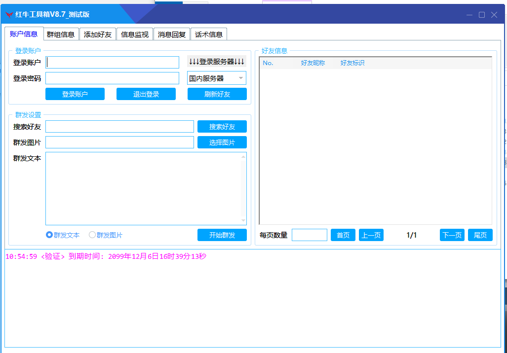Focus the 登录密码 input field

[x=113, y=78]
